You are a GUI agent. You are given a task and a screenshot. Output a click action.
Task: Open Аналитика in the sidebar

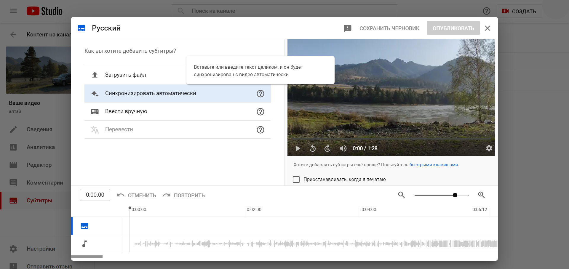36,147
